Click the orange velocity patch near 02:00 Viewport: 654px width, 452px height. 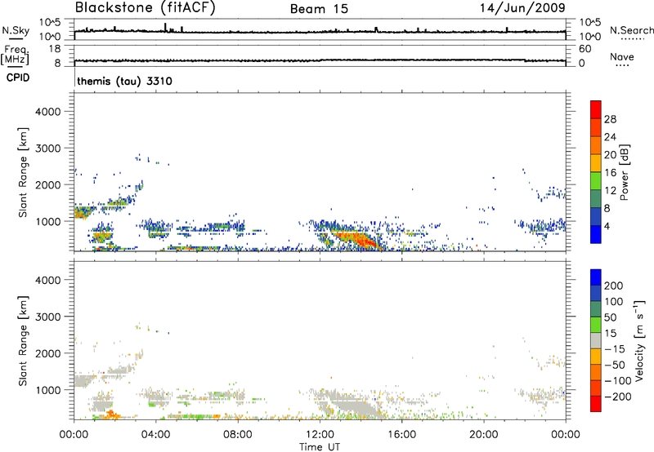pyautogui.click(x=111, y=414)
